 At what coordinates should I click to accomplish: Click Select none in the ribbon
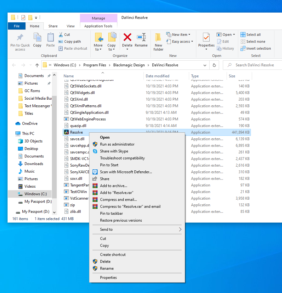(x=253, y=41)
